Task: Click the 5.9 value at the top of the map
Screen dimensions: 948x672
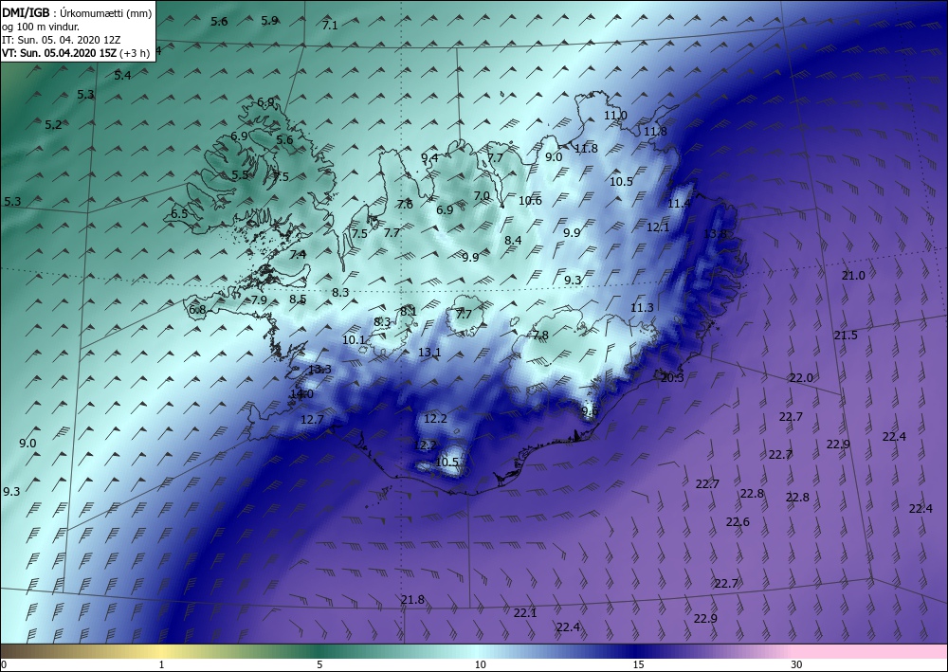Action: click(269, 21)
